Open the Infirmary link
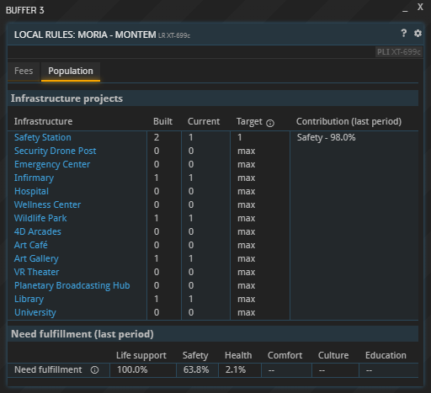The height and width of the screenshot is (393, 431). tap(34, 178)
